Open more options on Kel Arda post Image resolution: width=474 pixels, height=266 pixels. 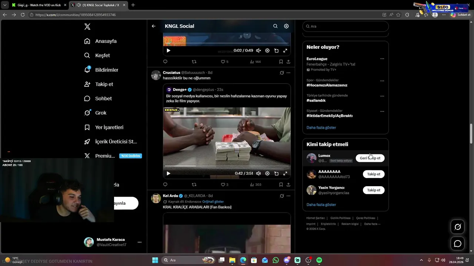(288, 196)
